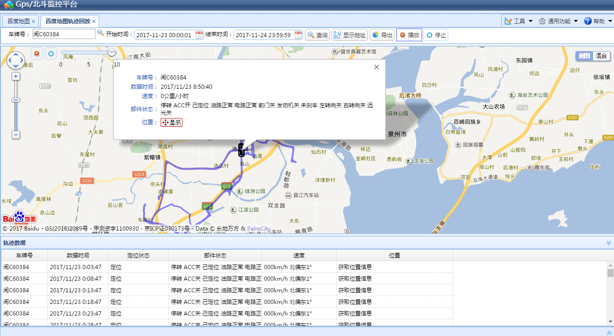This screenshot has height=336, width=614.
Task: Click the 显示 position button in popup
Action: point(171,122)
